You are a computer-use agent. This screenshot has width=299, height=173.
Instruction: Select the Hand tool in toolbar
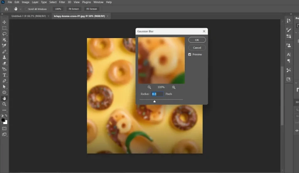tap(4, 98)
